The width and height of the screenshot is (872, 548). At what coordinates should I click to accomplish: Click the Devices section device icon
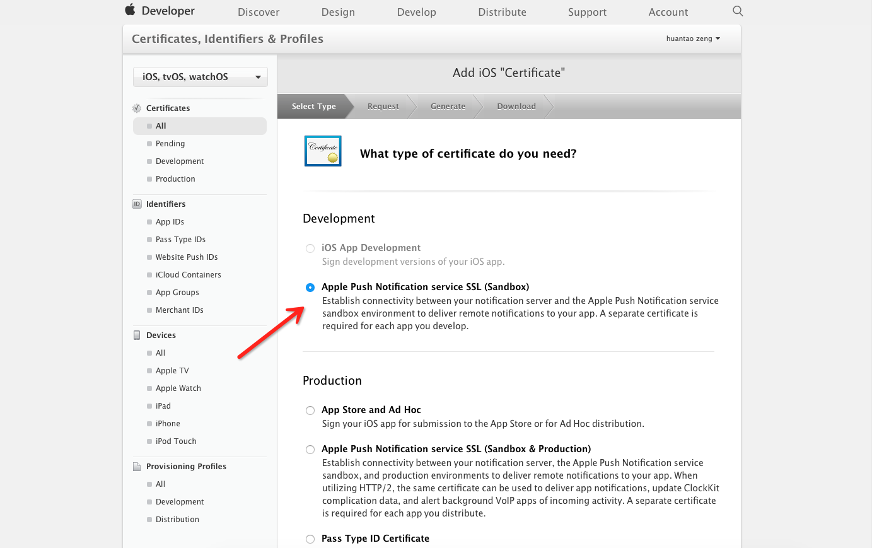(x=137, y=335)
